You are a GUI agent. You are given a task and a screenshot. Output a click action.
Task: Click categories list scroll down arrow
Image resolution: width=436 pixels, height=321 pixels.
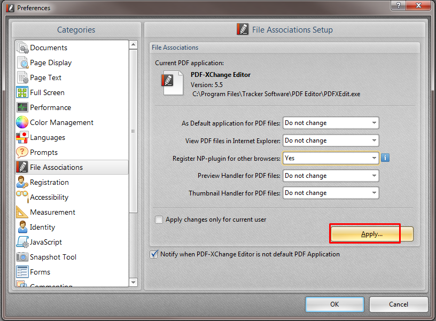(x=134, y=283)
